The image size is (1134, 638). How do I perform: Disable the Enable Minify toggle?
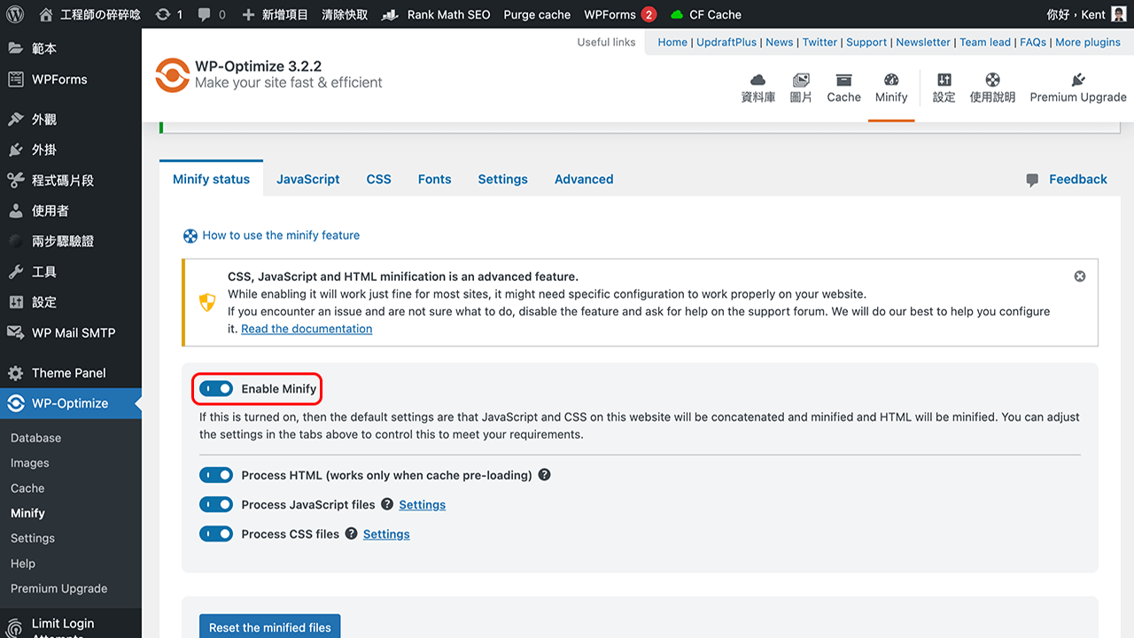215,388
